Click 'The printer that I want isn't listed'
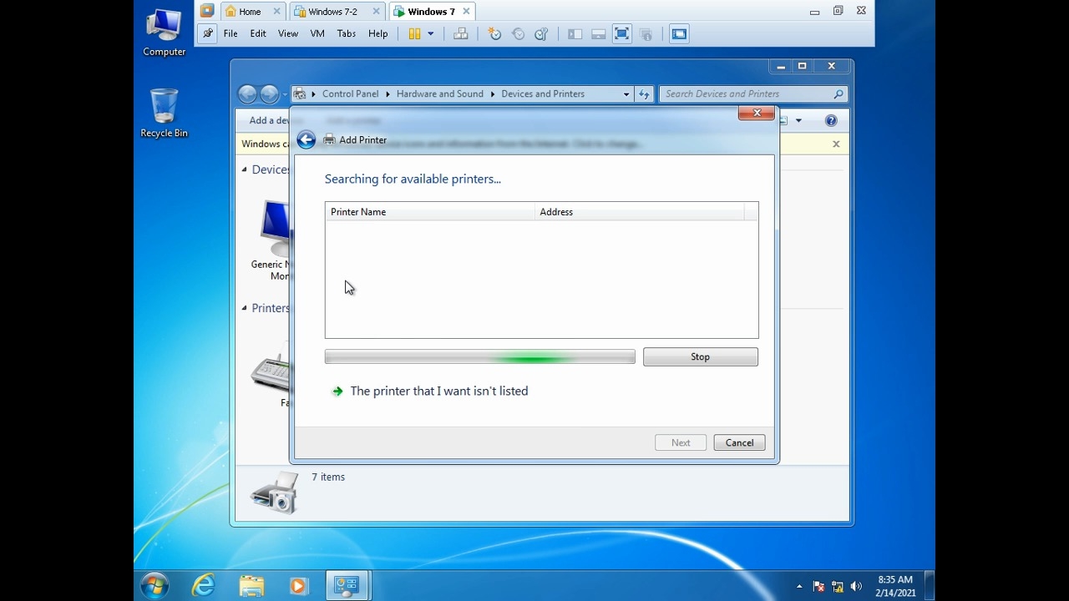Screen dimensions: 1069x601 click(x=438, y=391)
